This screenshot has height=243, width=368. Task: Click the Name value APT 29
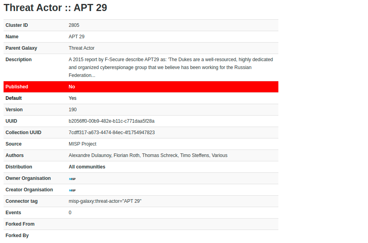pos(77,37)
